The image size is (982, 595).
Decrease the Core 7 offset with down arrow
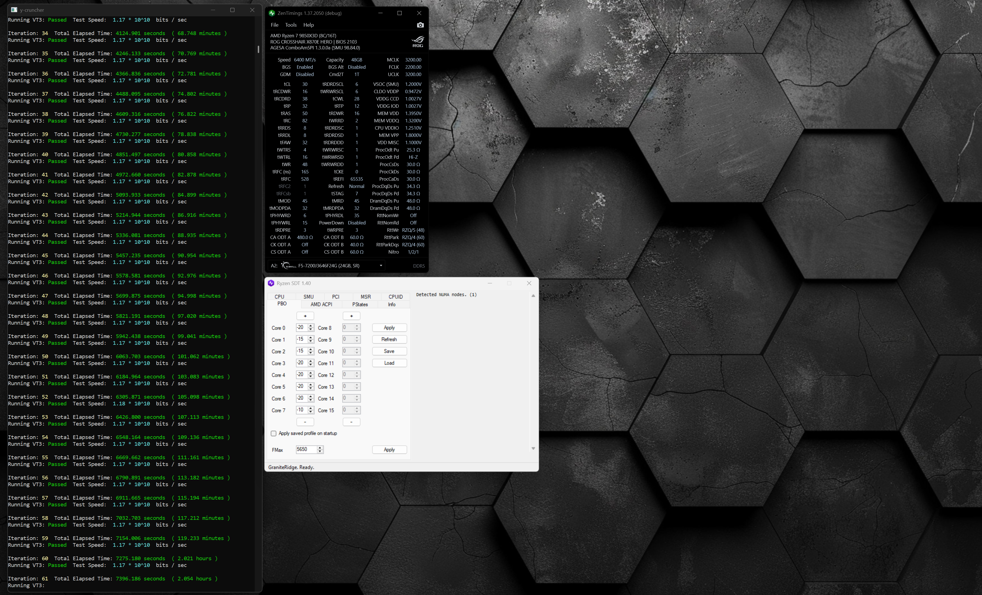pos(311,412)
